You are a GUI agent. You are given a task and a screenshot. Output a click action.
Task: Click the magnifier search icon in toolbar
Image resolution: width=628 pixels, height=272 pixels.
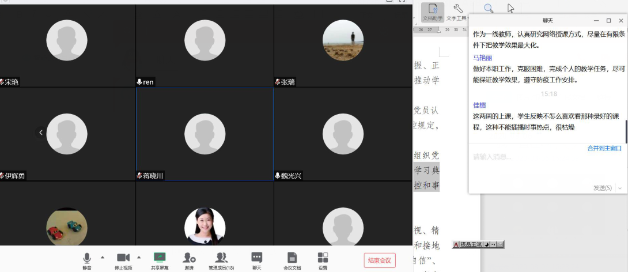[489, 8]
